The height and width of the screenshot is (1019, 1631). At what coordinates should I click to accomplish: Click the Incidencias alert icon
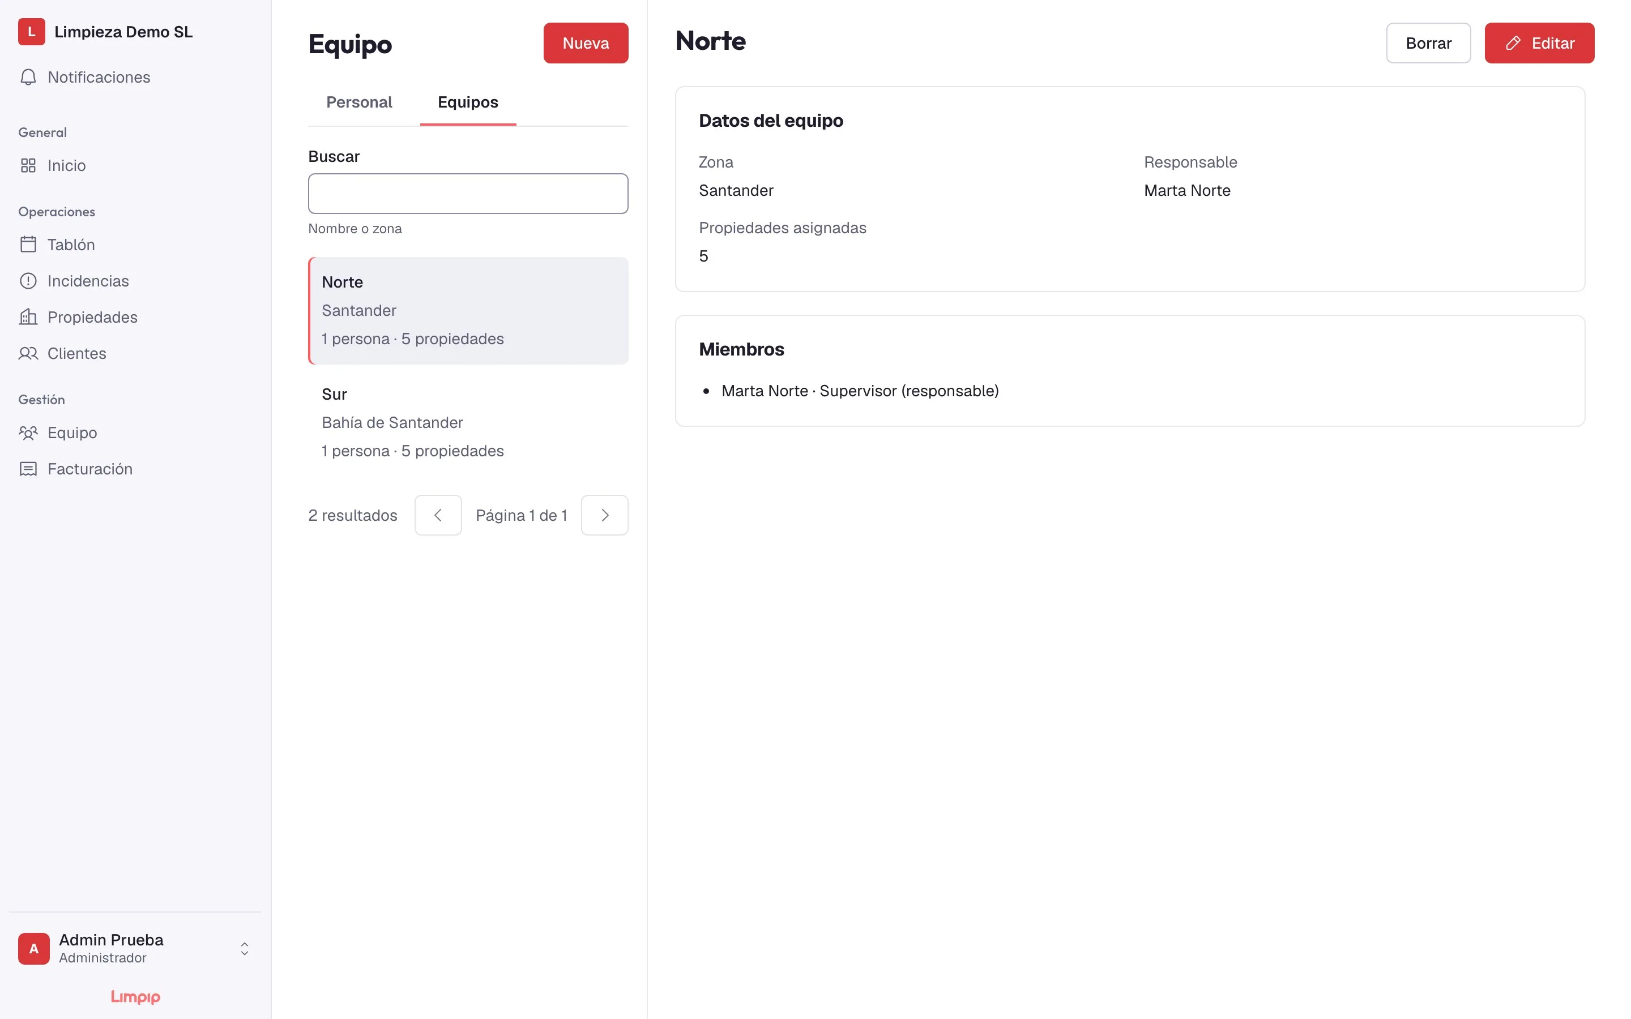pyautogui.click(x=28, y=281)
